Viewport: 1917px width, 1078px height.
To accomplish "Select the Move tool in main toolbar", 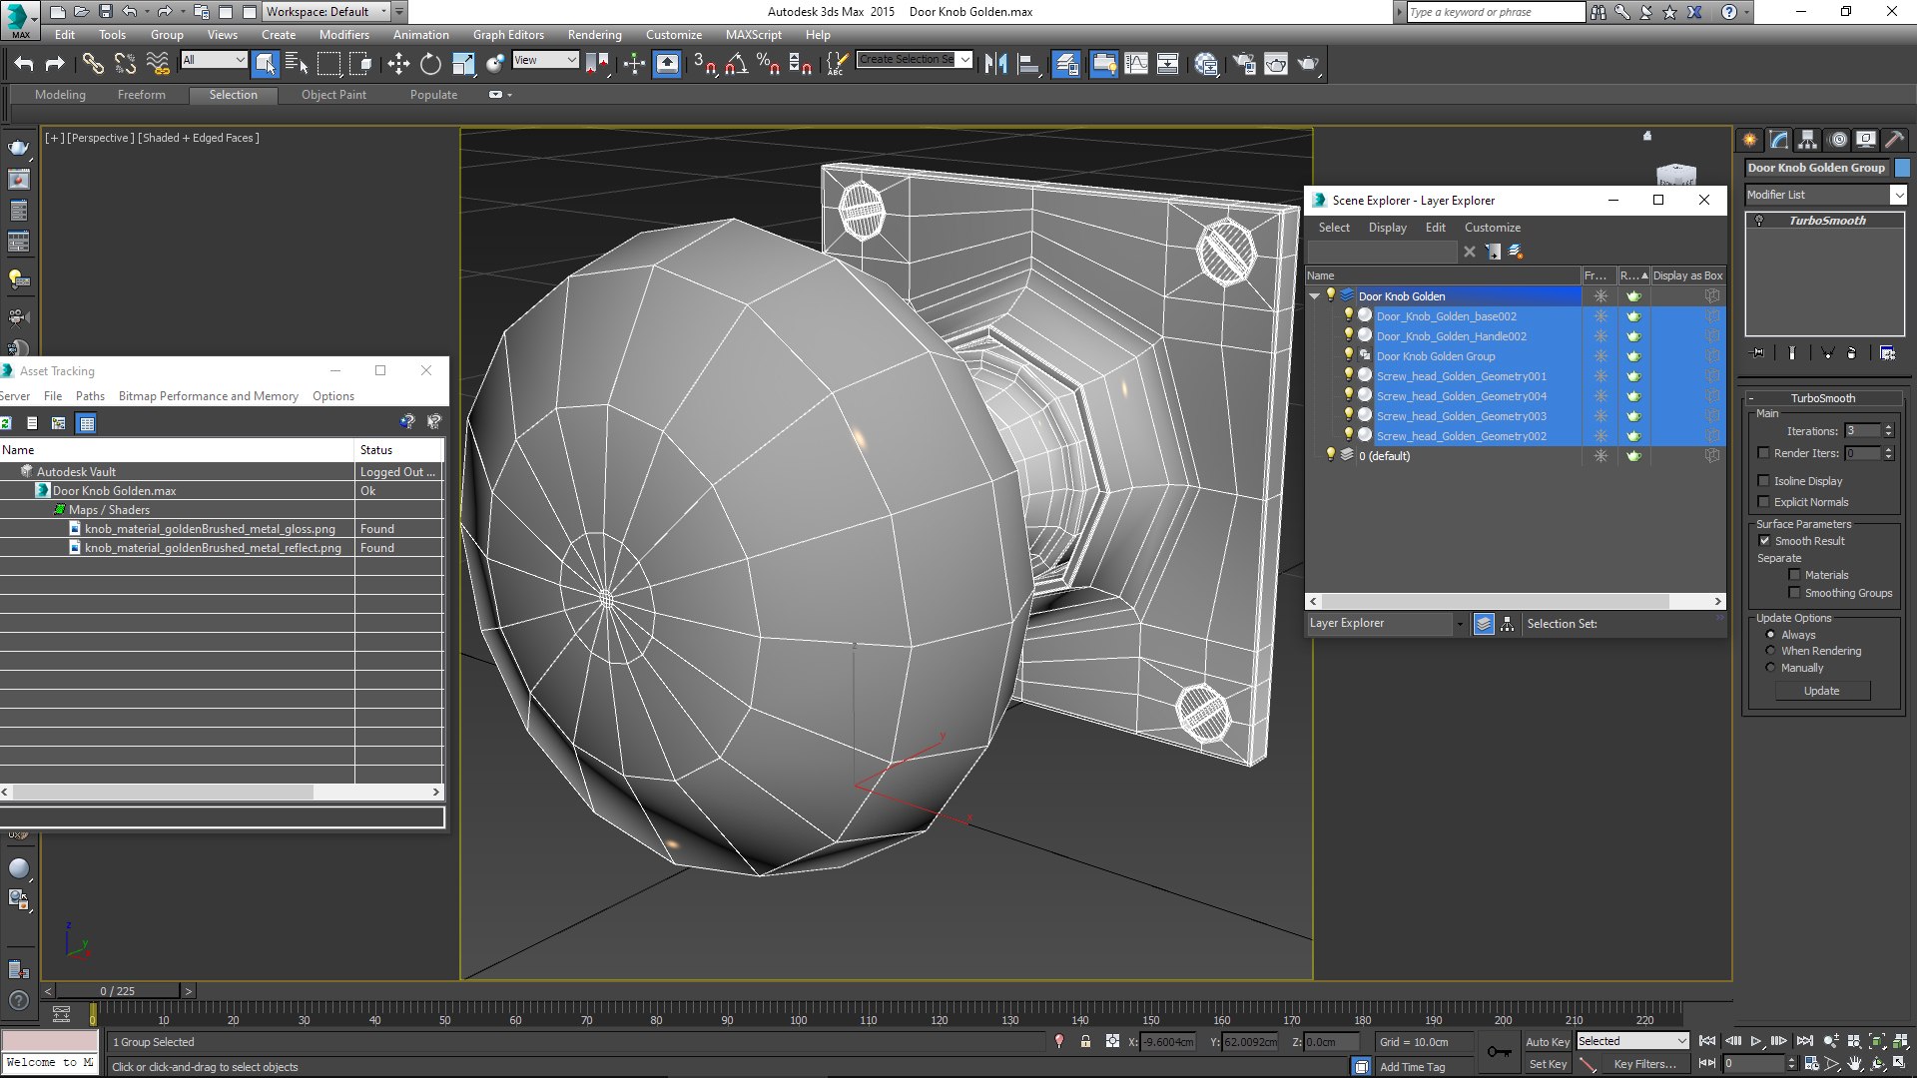I will point(398,64).
